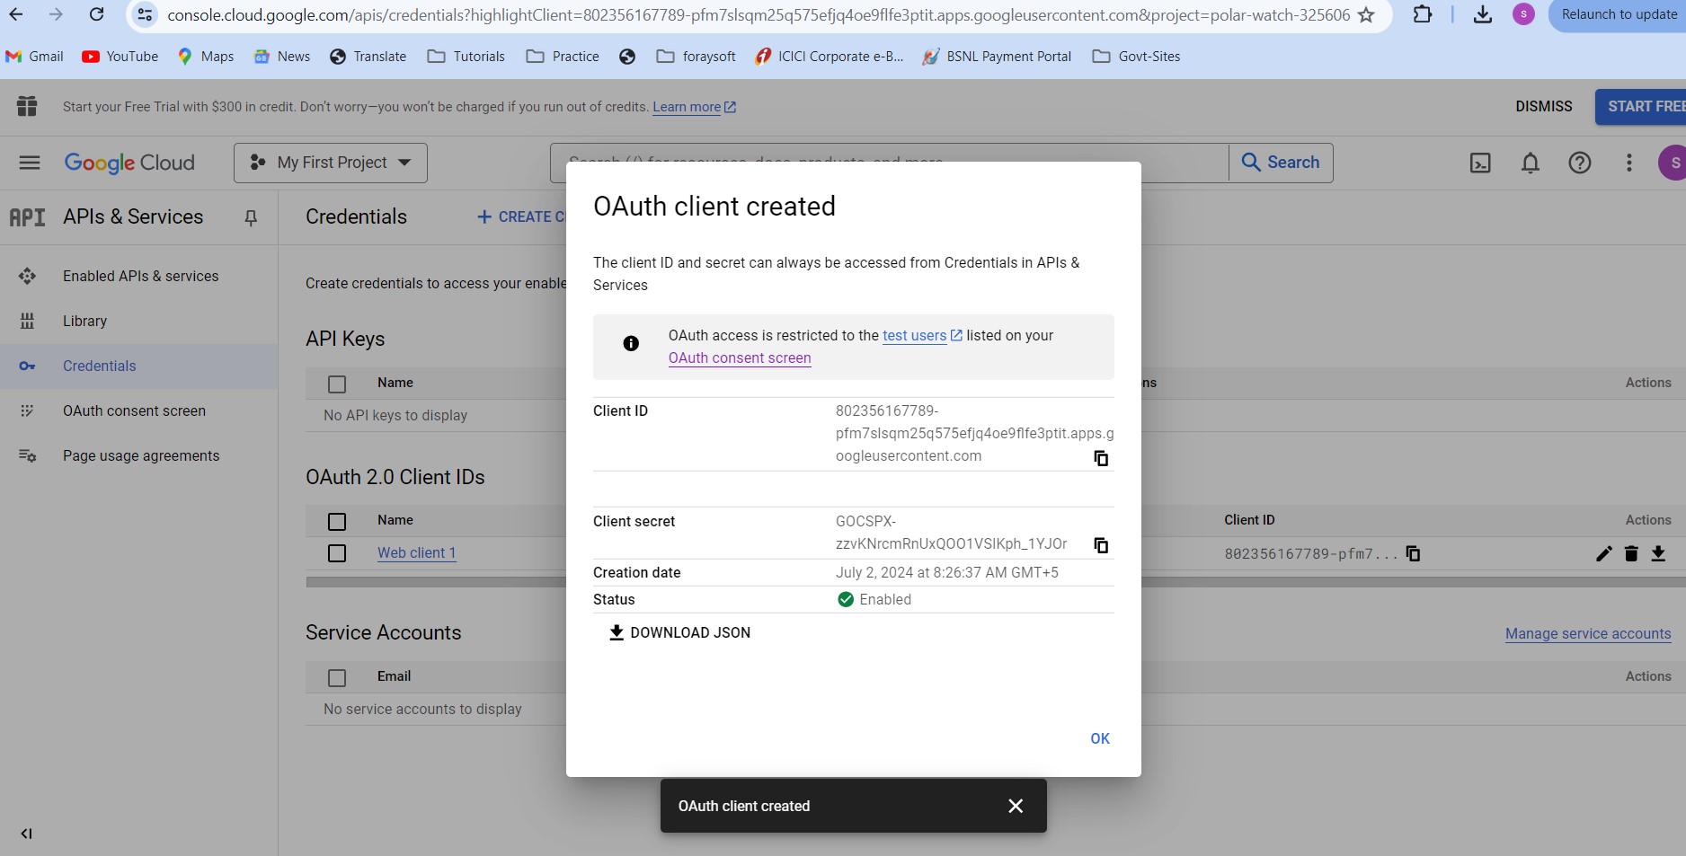Check the Service Accounts Email checkbox
The height and width of the screenshot is (856, 1686).
coord(337,677)
